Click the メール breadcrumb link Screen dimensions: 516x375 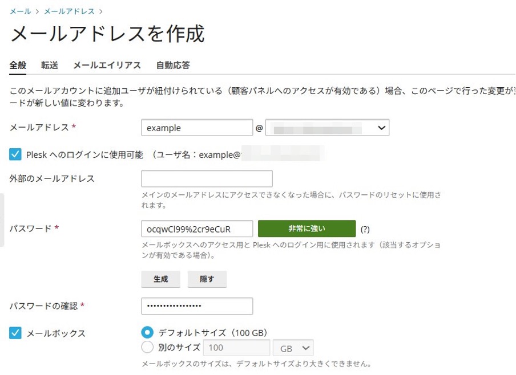coord(21,11)
